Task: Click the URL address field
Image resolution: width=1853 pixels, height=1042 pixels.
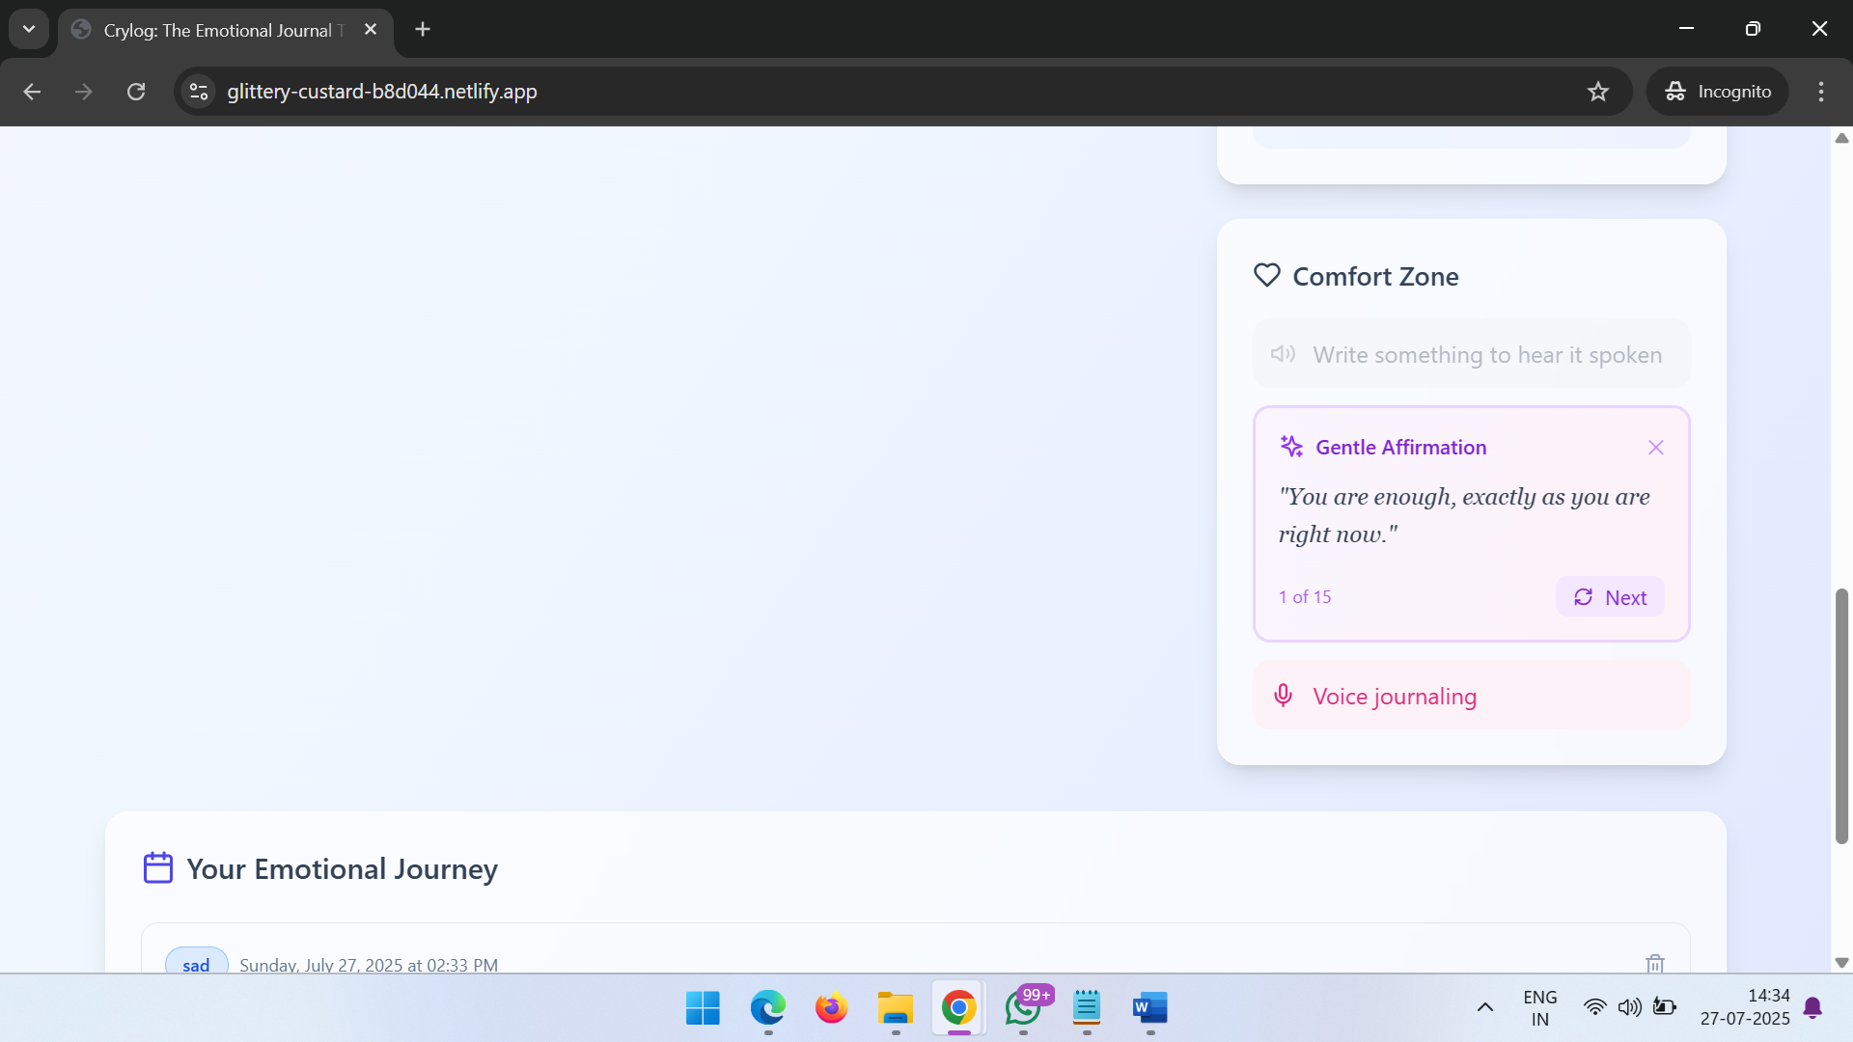Action: 869,92
